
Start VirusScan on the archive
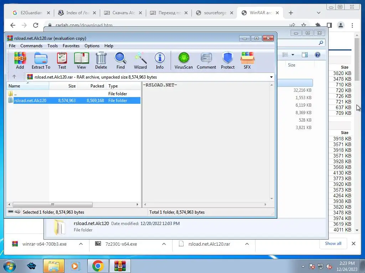point(184,60)
